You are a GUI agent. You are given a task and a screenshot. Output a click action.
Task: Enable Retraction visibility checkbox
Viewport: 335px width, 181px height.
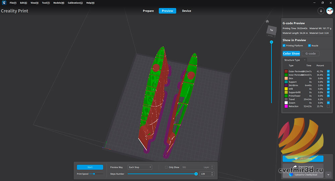328,106
